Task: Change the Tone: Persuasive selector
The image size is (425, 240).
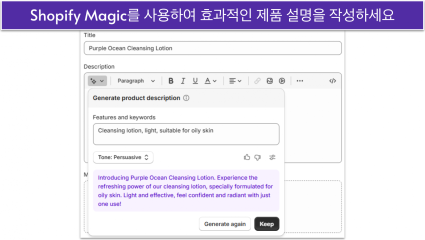Action: click(123, 157)
